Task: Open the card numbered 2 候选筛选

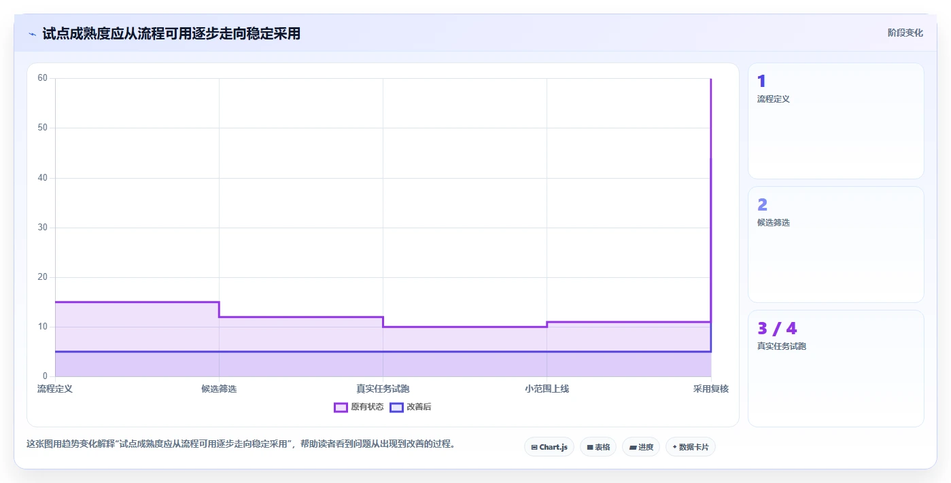Action: (836, 245)
